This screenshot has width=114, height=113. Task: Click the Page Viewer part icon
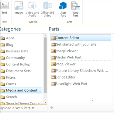53,64
